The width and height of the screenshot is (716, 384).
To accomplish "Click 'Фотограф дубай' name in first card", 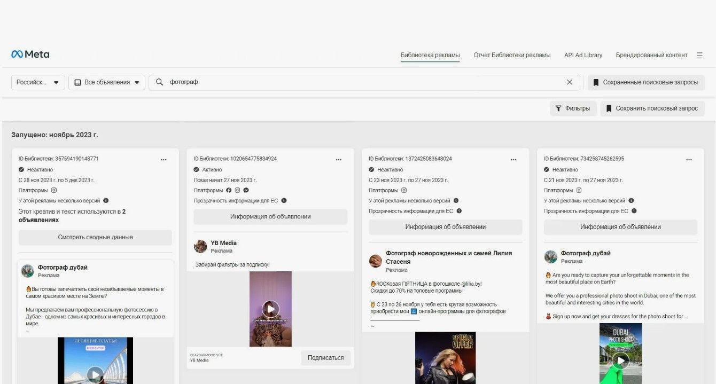I will [x=63, y=268].
